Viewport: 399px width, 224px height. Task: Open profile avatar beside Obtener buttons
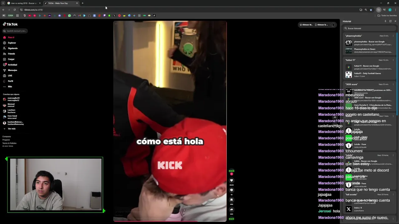click(333, 25)
